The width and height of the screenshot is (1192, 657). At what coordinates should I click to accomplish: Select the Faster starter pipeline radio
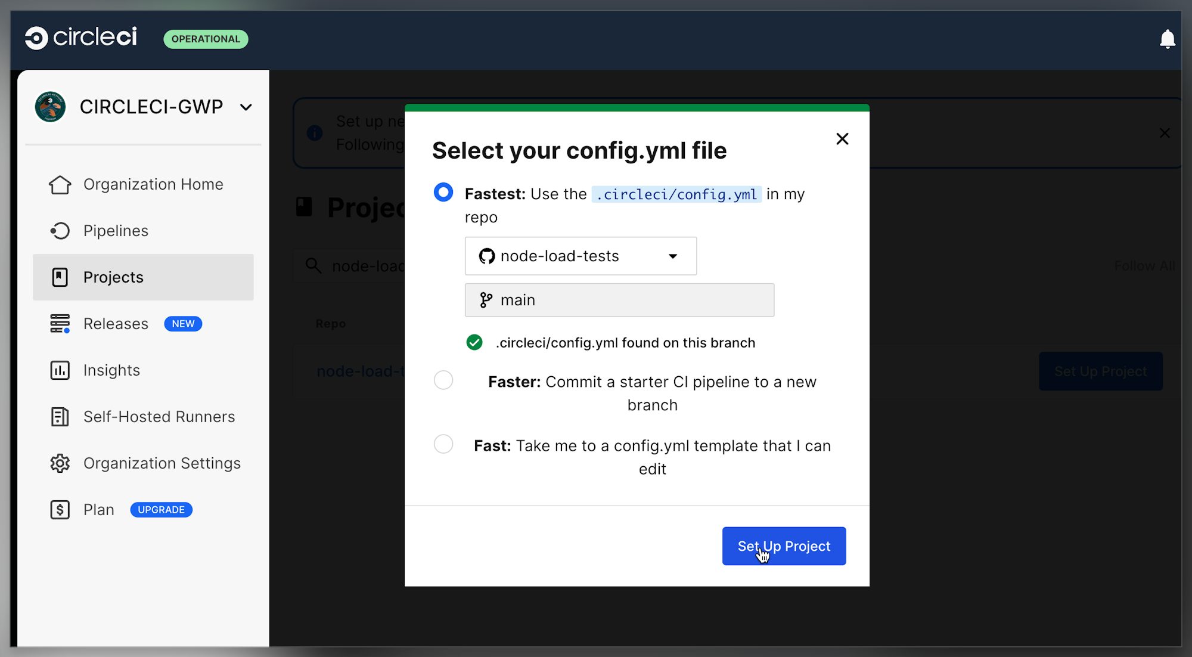click(443, 380)
